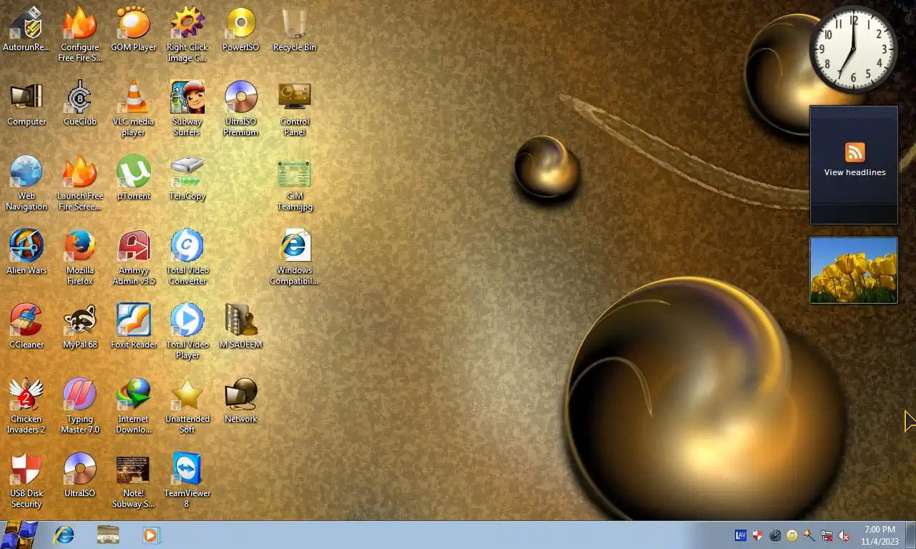Open the network status tray icon
The image size is (916, 549).
827,535
